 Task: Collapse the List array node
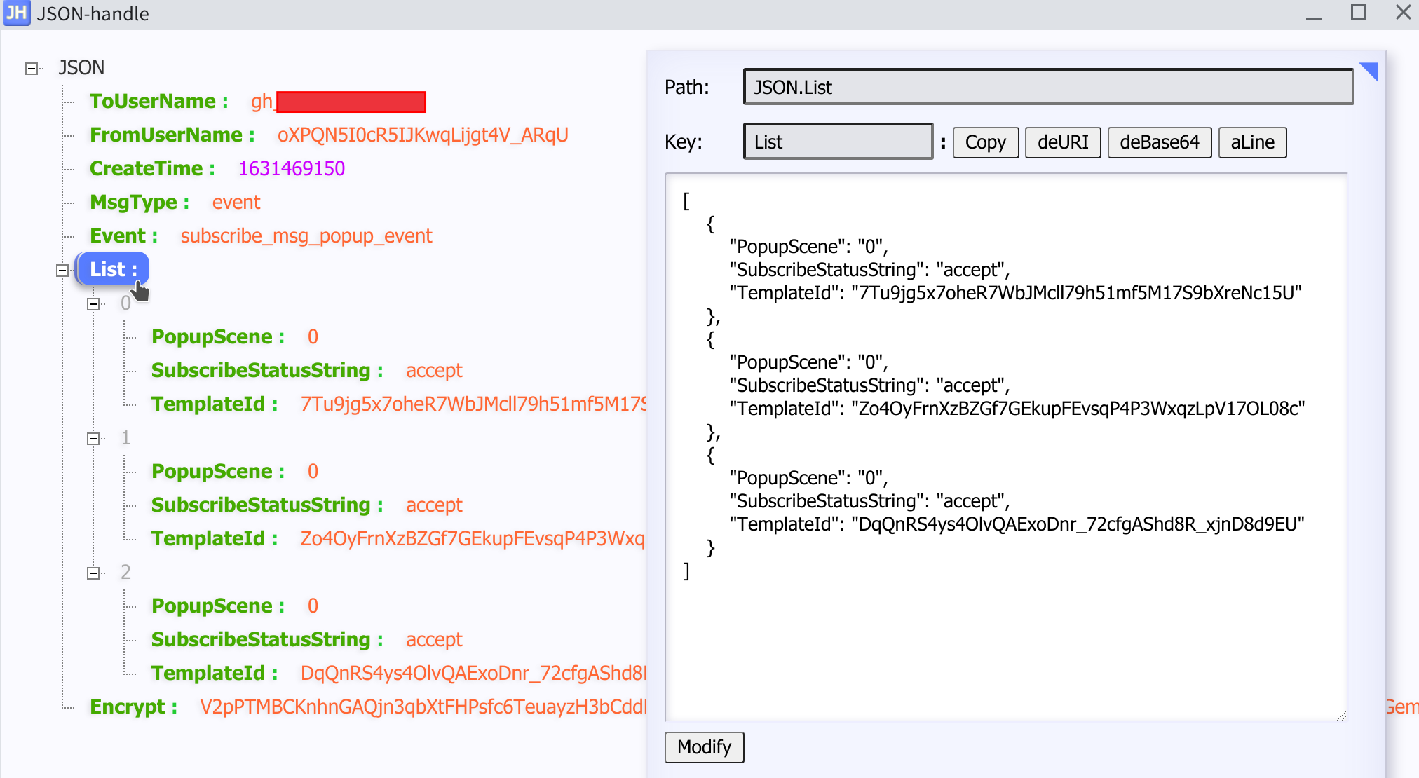pyautogui.click(x=62, y=271)
